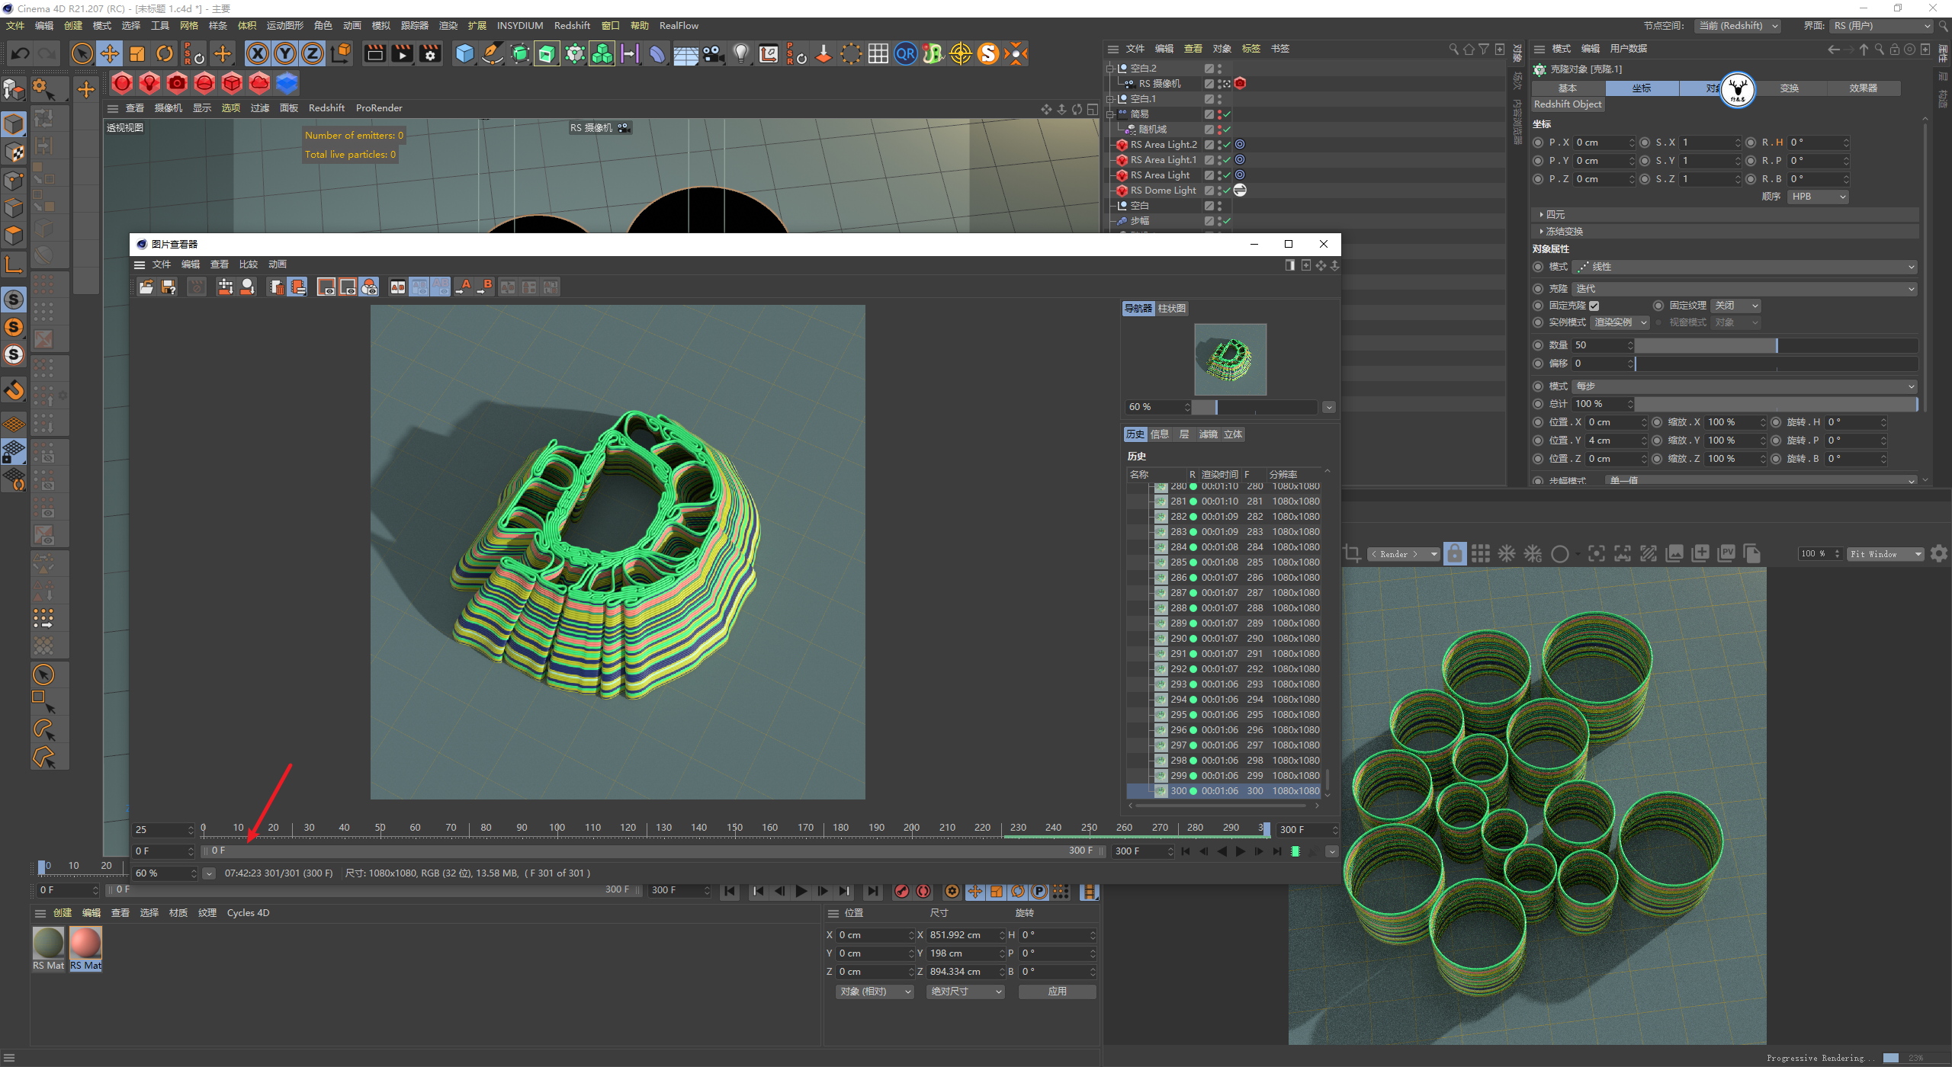The width and height of the screenshot is (1952, 1067).
Task: Click the 数量 slider bar
Action: 1776,345
